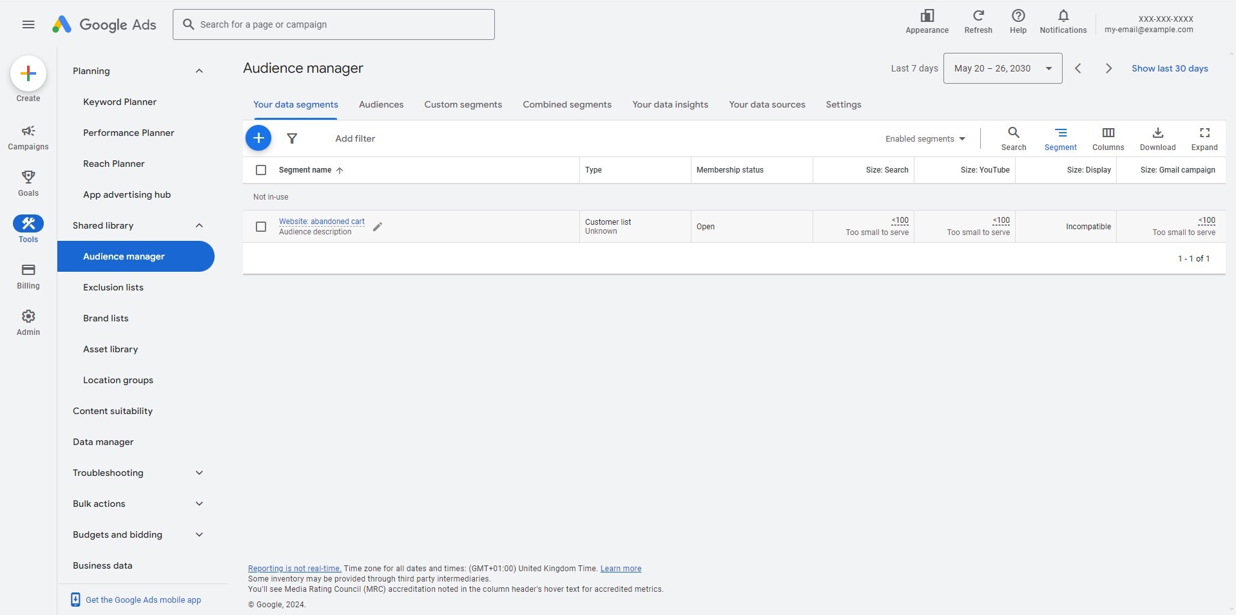Toggle the select-all segments checkbox

[260, 170]
